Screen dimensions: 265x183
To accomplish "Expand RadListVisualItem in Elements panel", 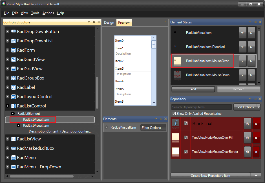I will pos(107,127).
